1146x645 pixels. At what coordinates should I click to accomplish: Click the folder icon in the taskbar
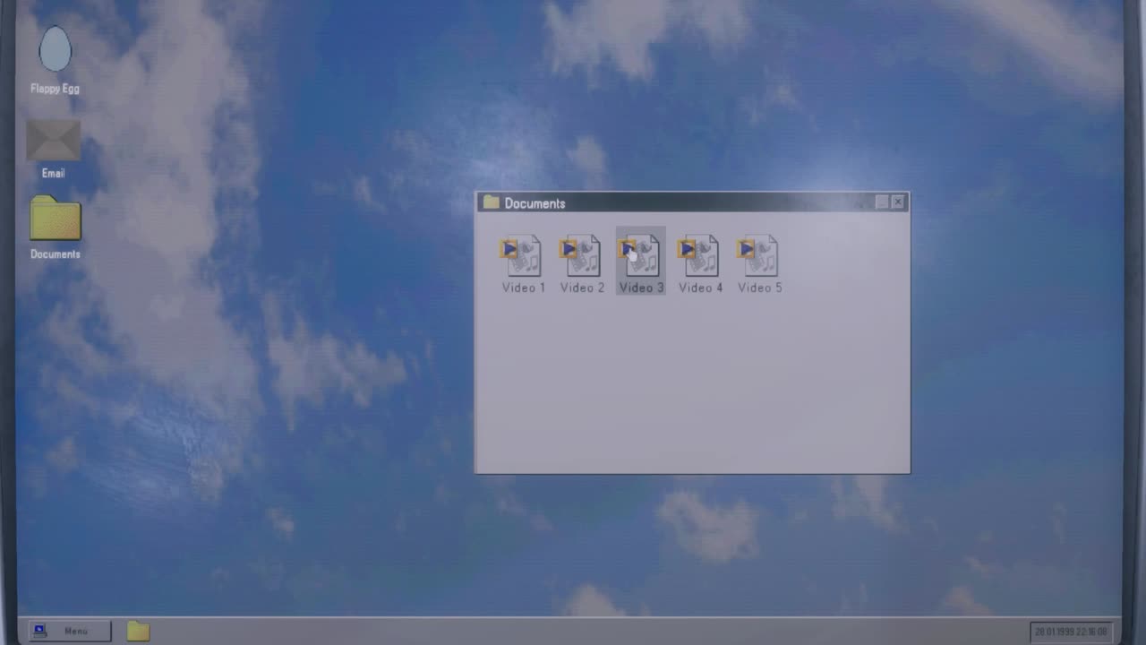tap(138, 632)
